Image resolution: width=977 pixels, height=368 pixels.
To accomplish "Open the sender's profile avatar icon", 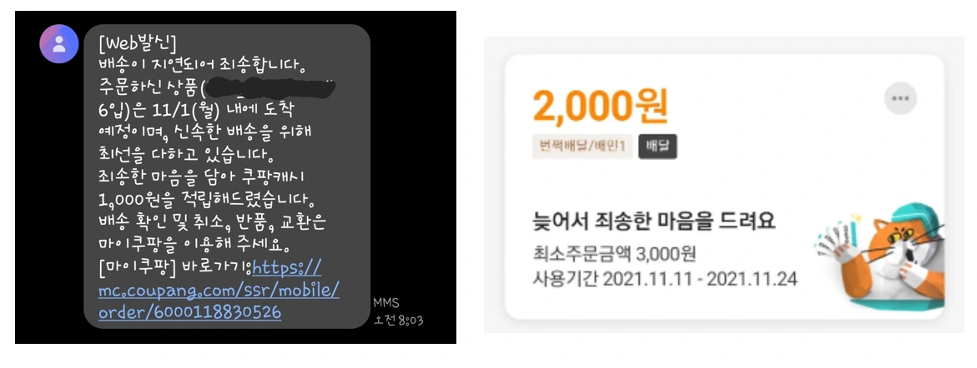I will tap(58, 43).
